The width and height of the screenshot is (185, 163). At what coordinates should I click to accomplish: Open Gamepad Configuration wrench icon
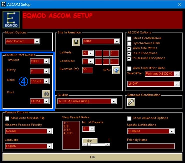pos(131,102)
